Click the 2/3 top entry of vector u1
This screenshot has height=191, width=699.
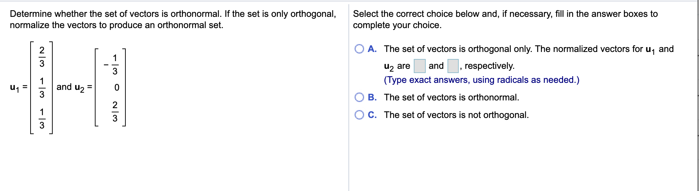tap(42, 57)
